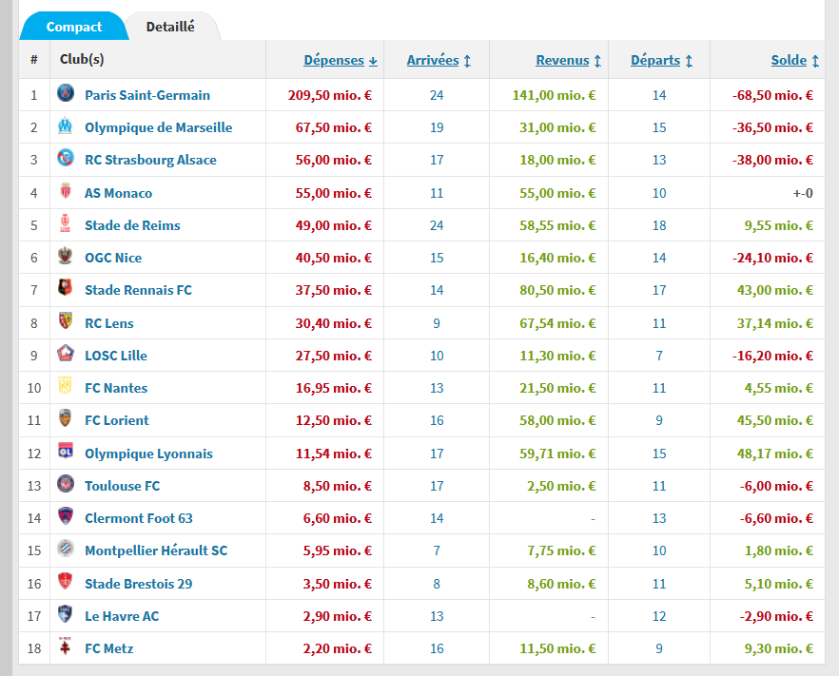Viewport: 839px width, 676px height.
Task: Click PSG arrivals count 24
Action: click(437, 96)
